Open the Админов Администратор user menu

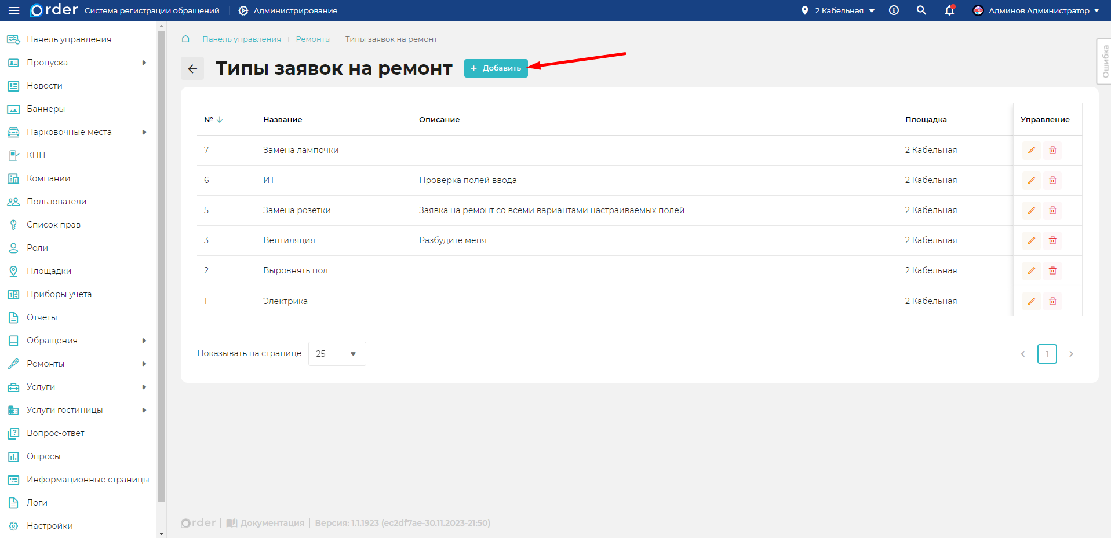coord(1036,10)
